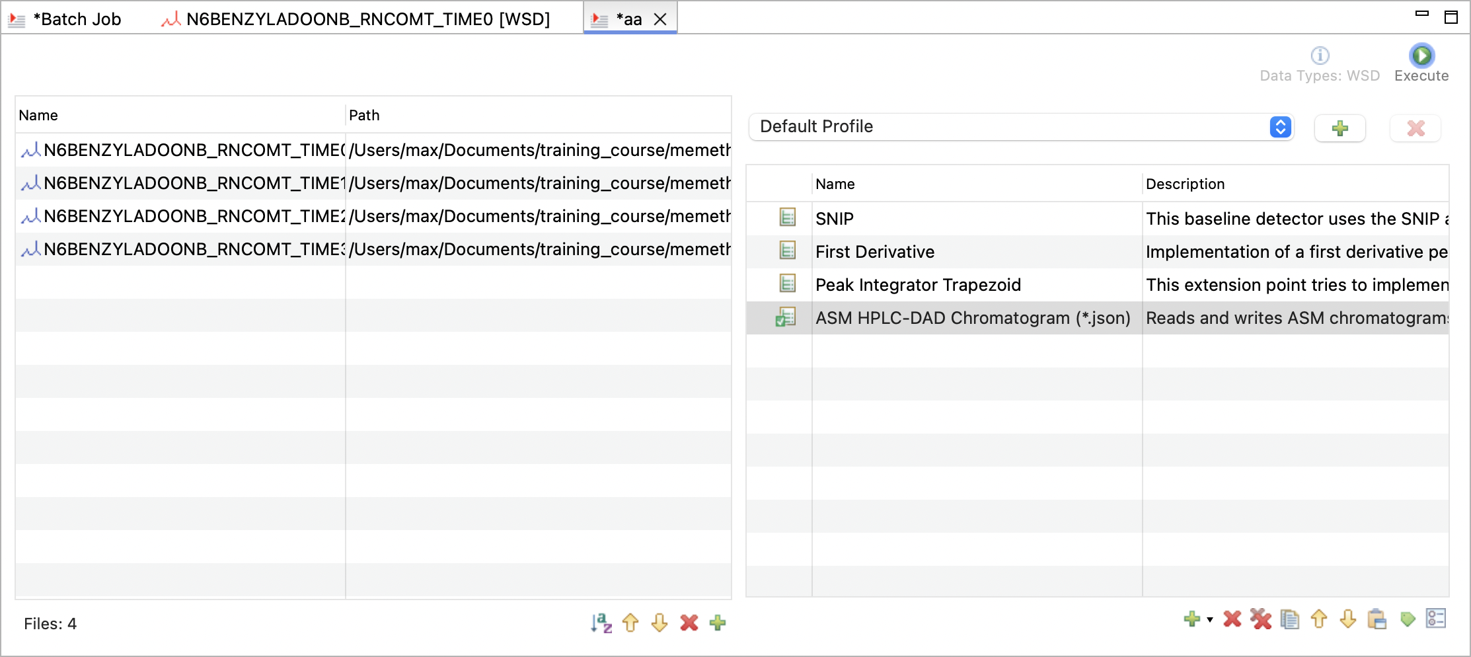Click the SNIP description cell

click(x=1296, y=219)
